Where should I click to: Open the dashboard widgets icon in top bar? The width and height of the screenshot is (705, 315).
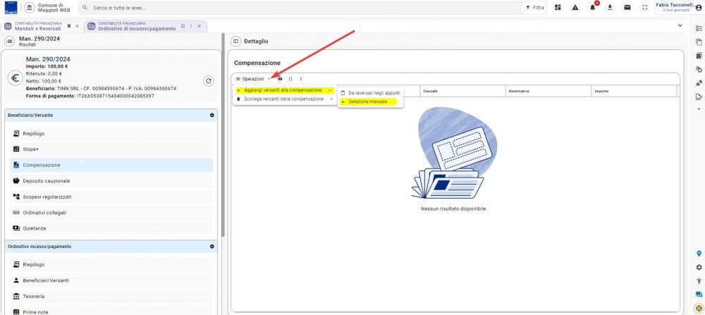558,8
